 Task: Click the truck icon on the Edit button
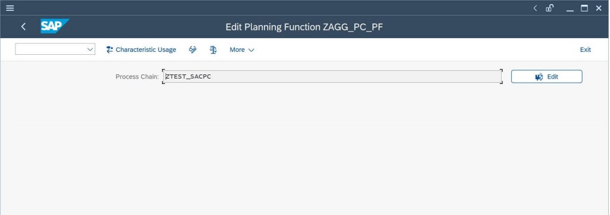[539, 77]
